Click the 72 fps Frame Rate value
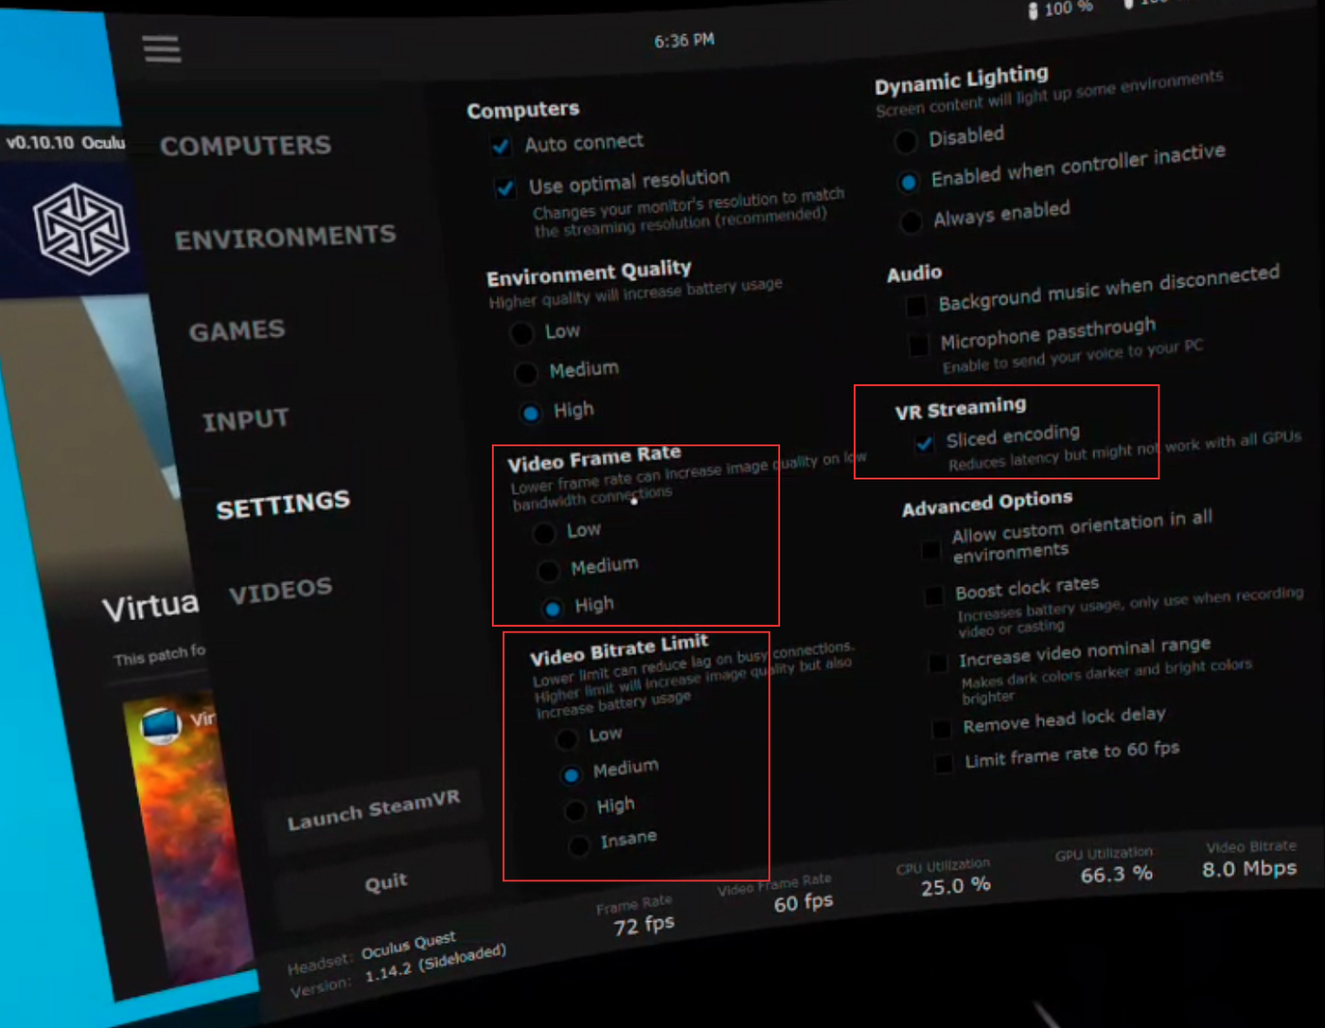Screen dimensions: 1325x1028 [x=644, y=924]
